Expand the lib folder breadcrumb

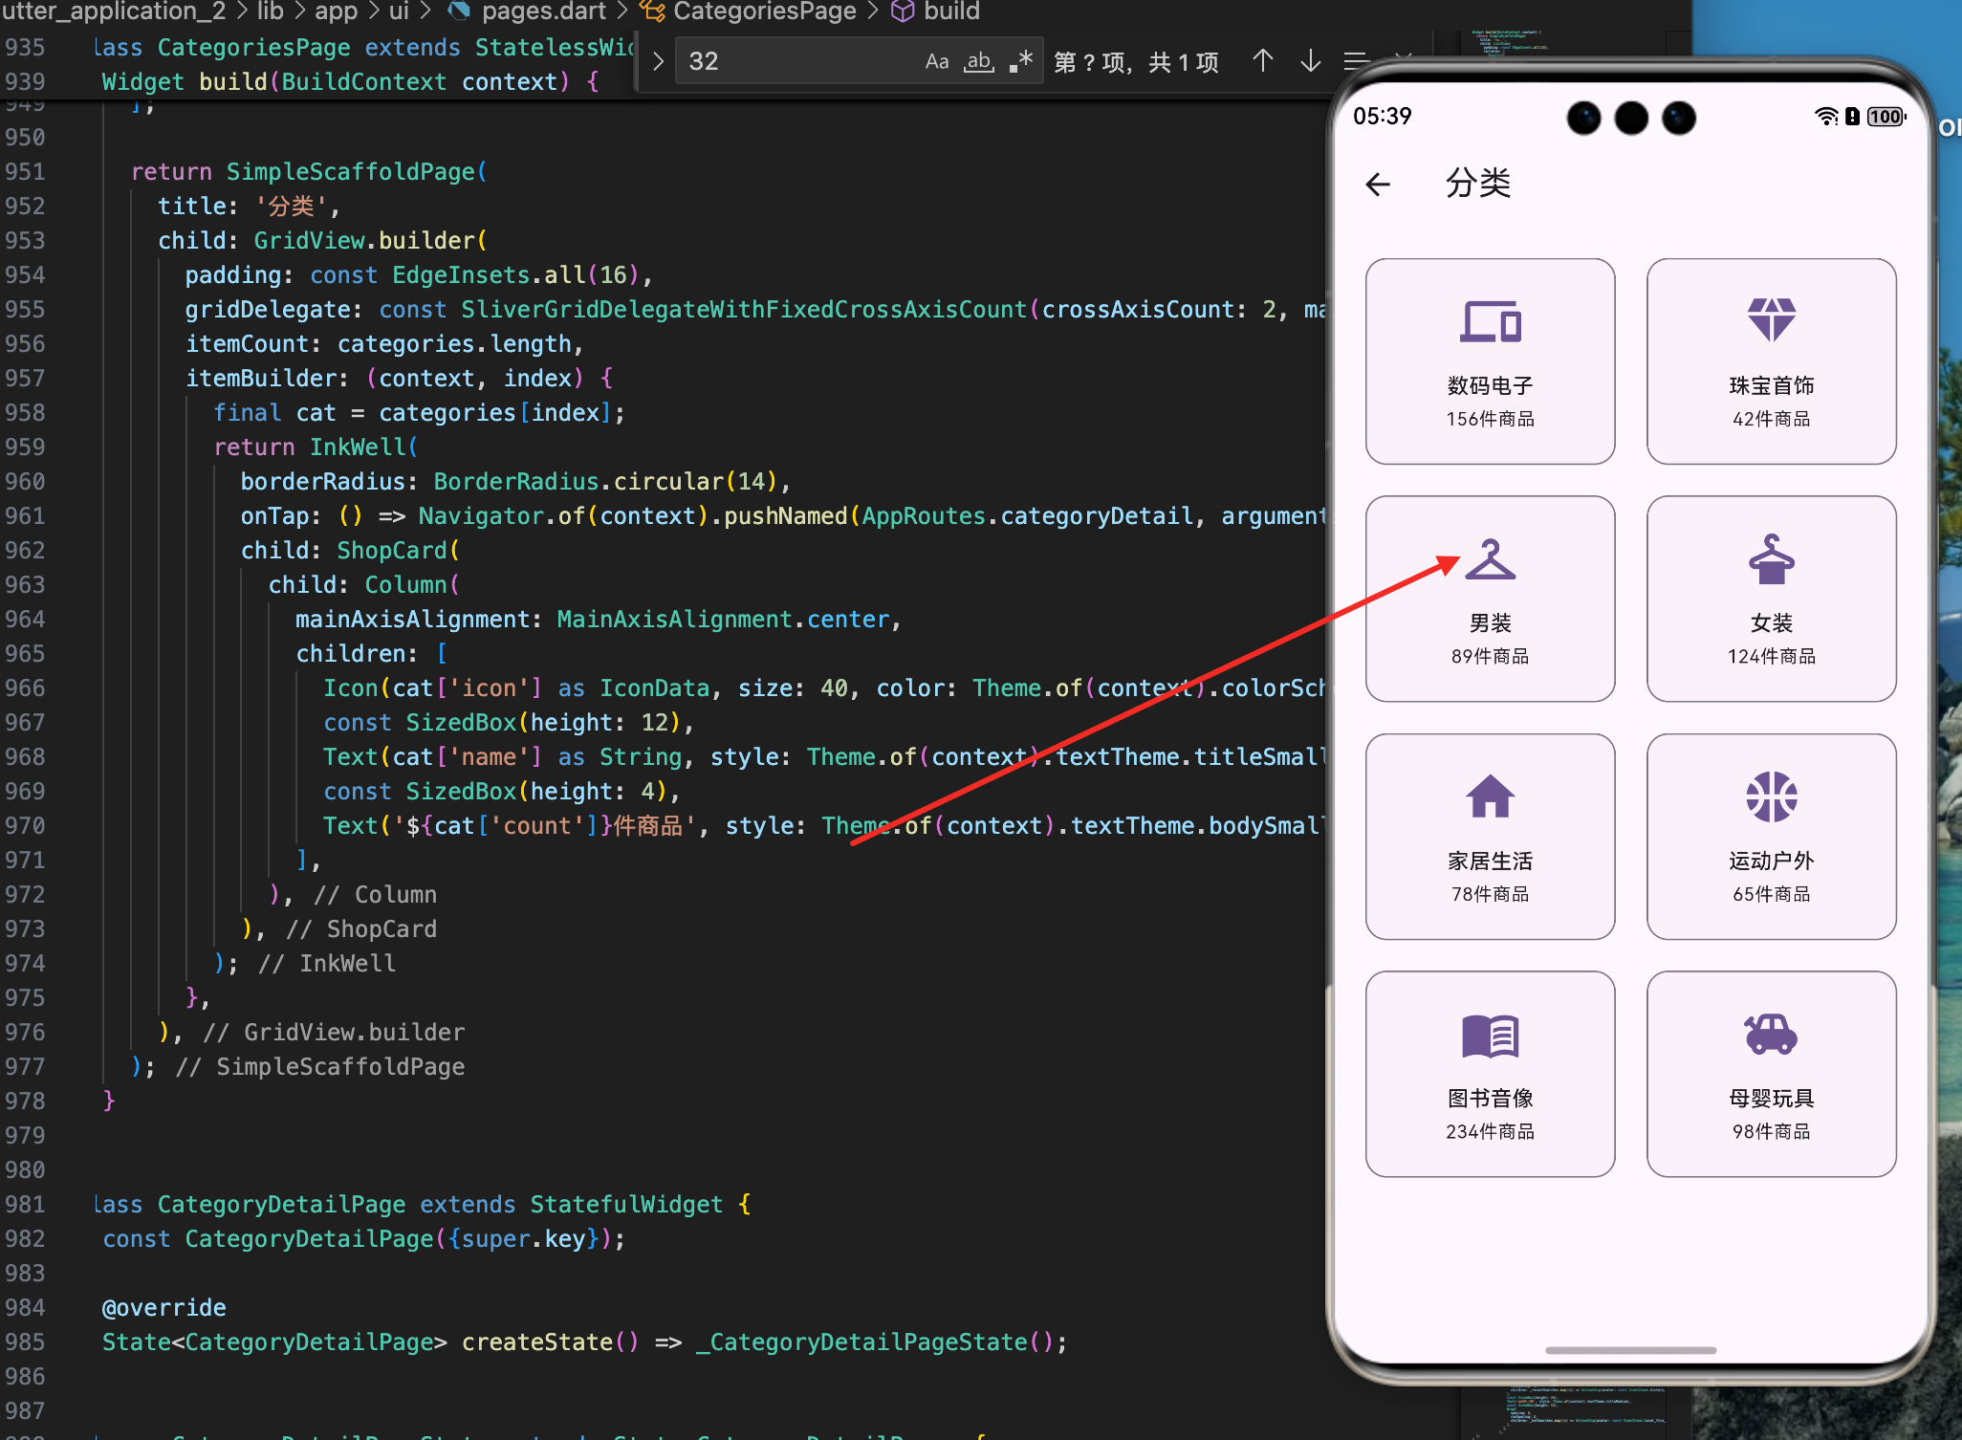click(270, 11)
